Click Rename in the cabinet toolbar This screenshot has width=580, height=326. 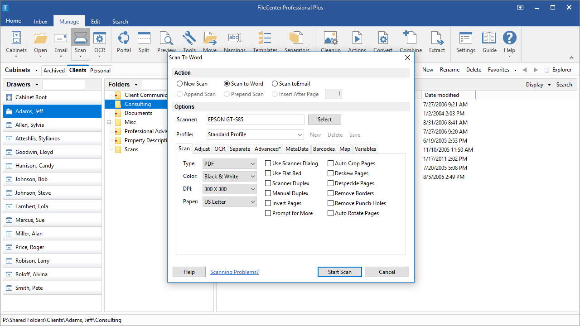pyautogui.click(x=449, y=70)
